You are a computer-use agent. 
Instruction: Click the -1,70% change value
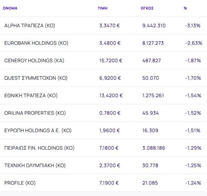pyautogui.click(x=193, y=78)
